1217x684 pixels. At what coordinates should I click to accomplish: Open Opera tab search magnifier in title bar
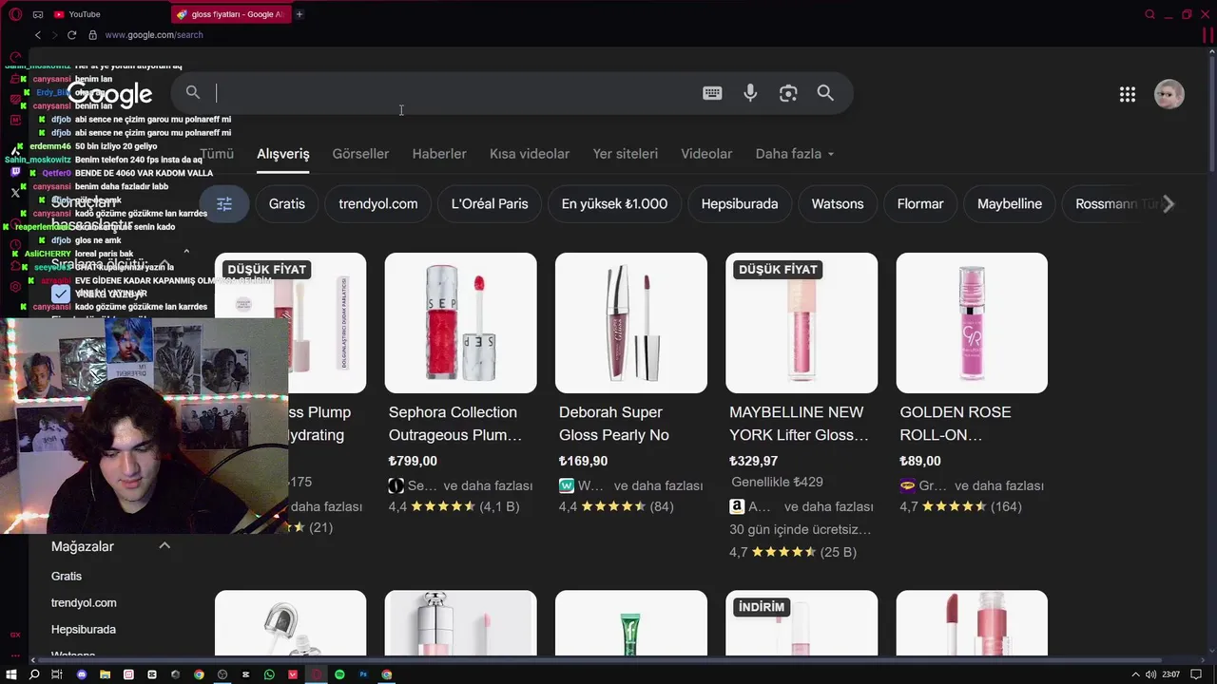pos(1149,14)
